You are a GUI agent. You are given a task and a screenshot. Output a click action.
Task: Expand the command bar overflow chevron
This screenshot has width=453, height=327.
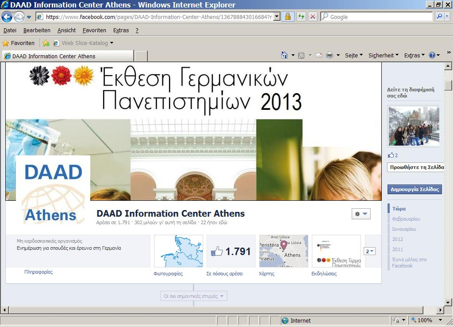pos(449,53)
